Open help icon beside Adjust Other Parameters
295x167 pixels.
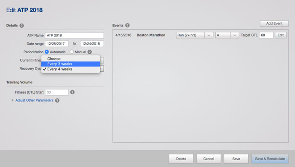(57, 100)
